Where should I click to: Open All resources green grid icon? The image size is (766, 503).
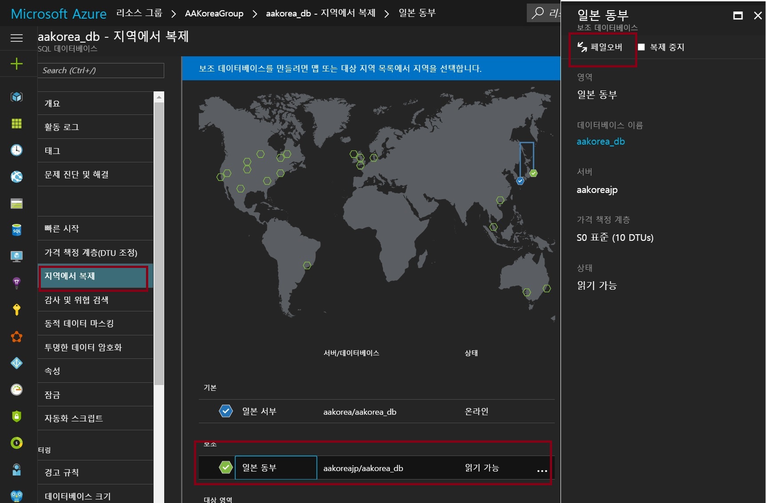click(x=16, y=123)
